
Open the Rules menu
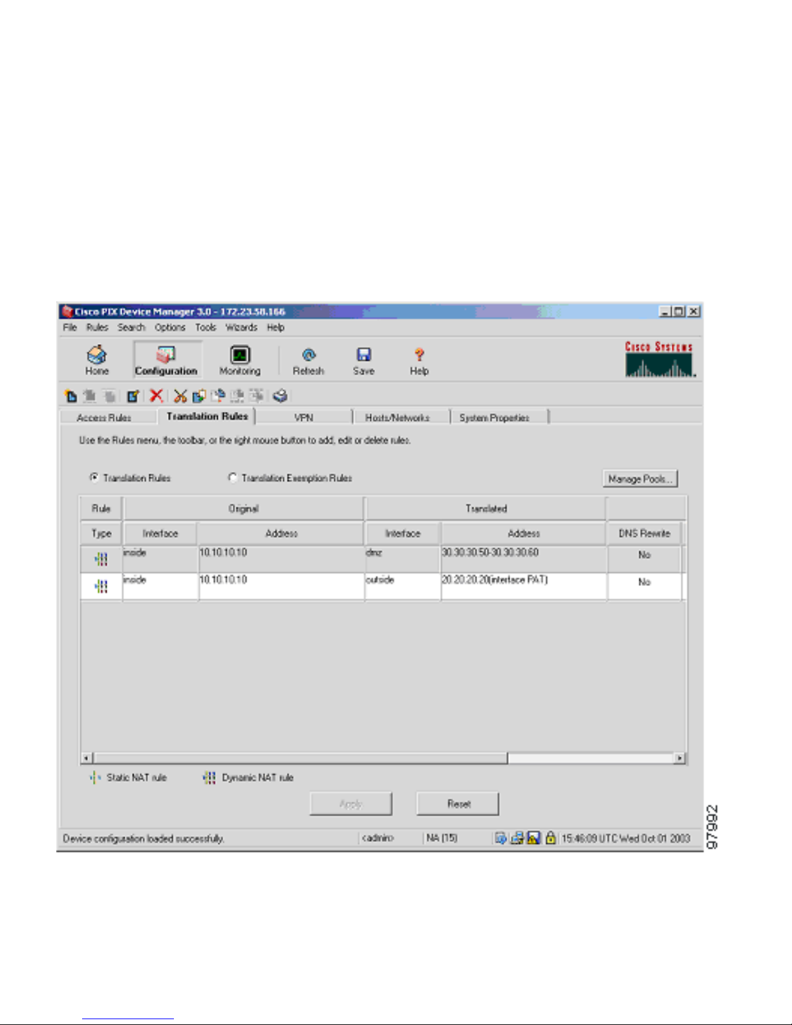tap(98, 327)
